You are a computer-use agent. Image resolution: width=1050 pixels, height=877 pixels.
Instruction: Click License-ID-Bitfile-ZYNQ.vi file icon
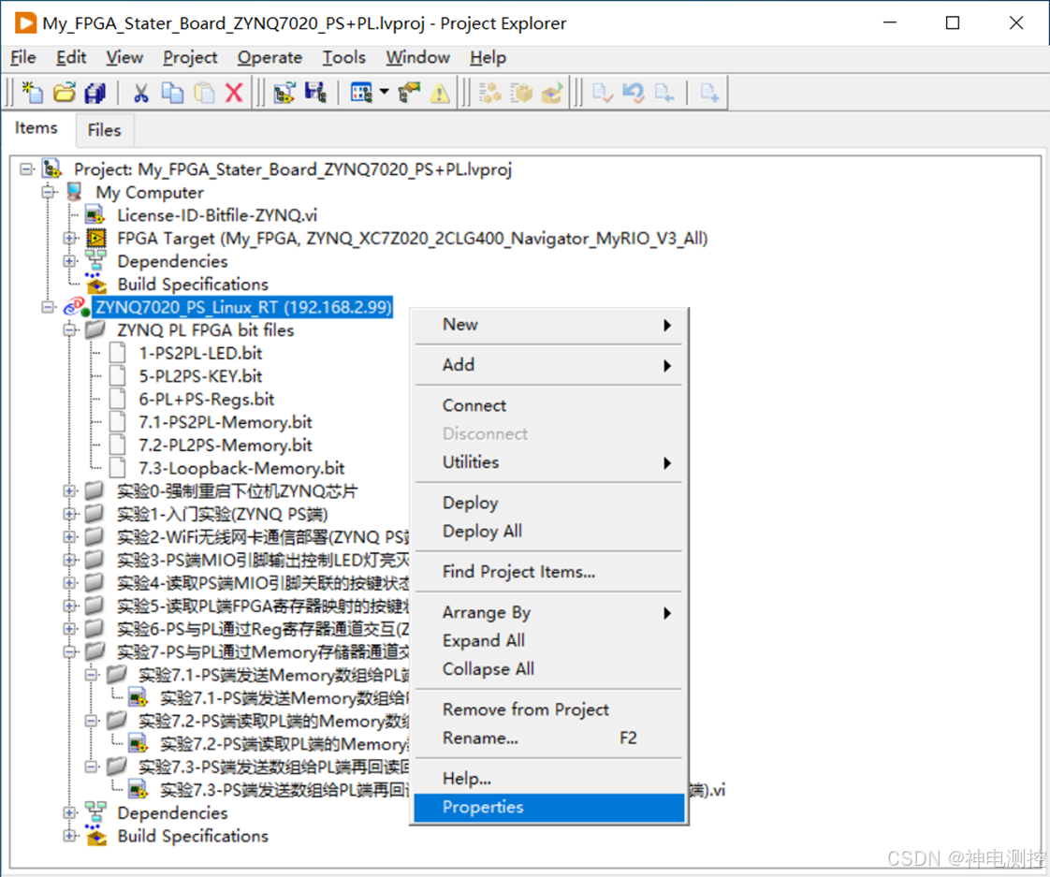(95, 215)
